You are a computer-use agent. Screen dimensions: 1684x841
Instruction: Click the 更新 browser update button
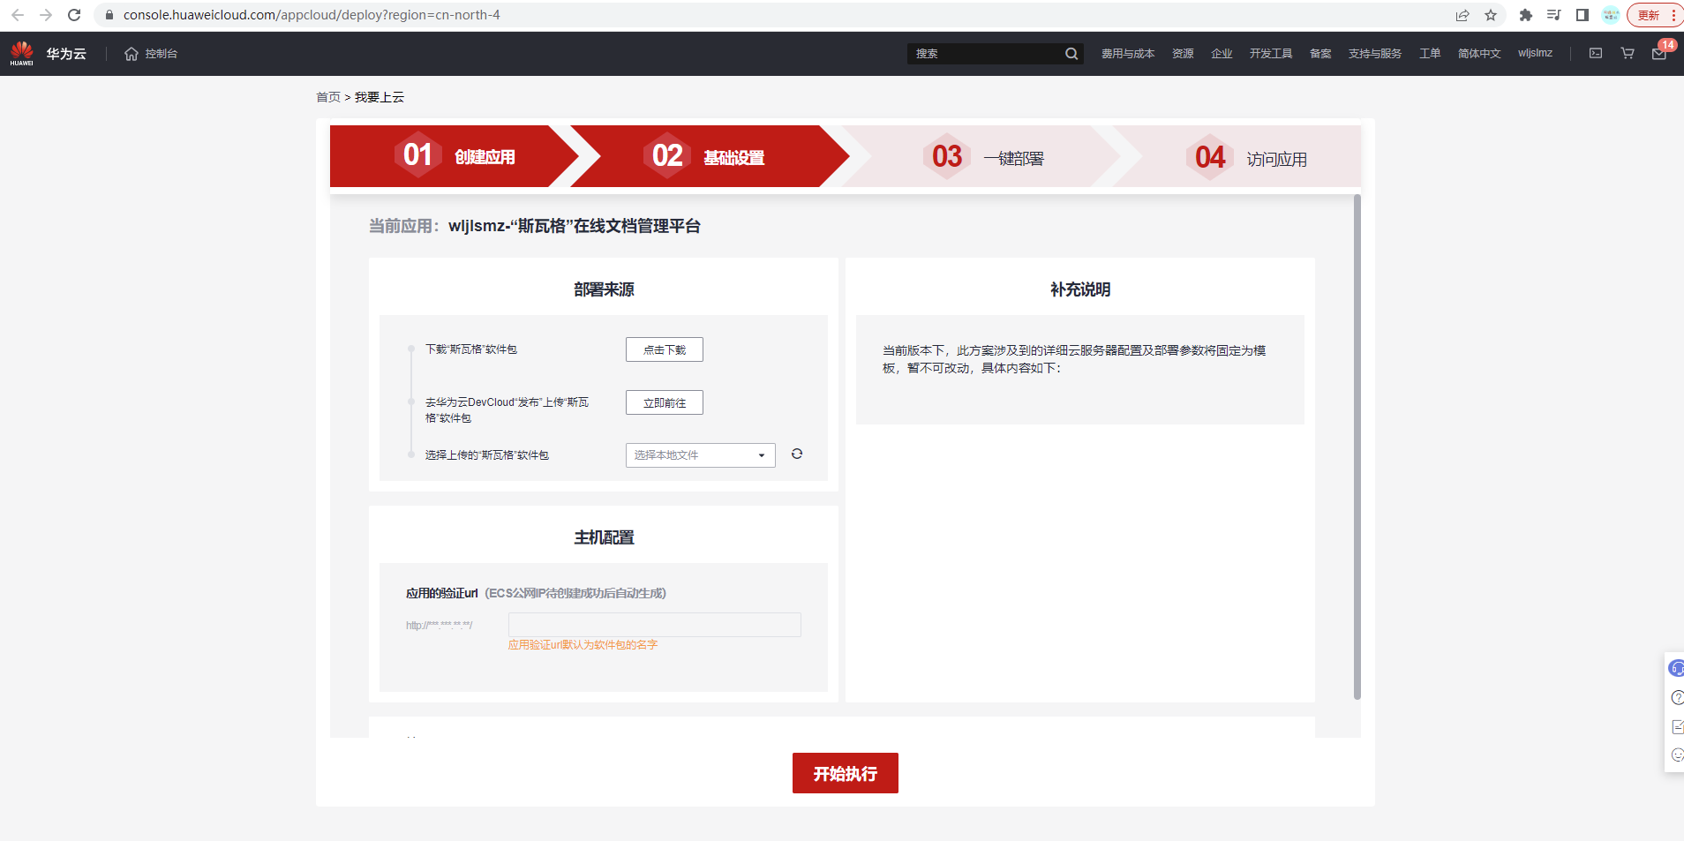coord(1648,15)
